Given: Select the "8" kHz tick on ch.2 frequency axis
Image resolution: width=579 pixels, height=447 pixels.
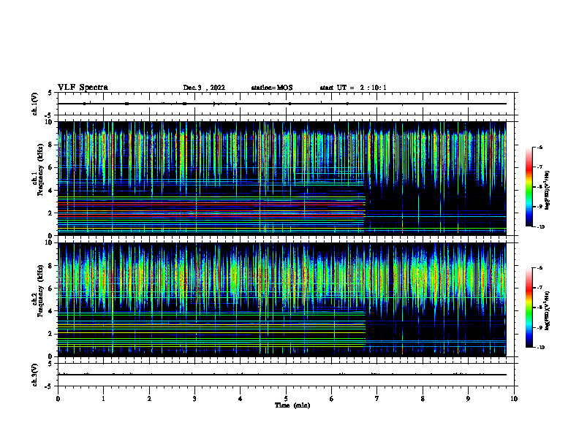Looking at the screenshot, I should click(51, 266).
